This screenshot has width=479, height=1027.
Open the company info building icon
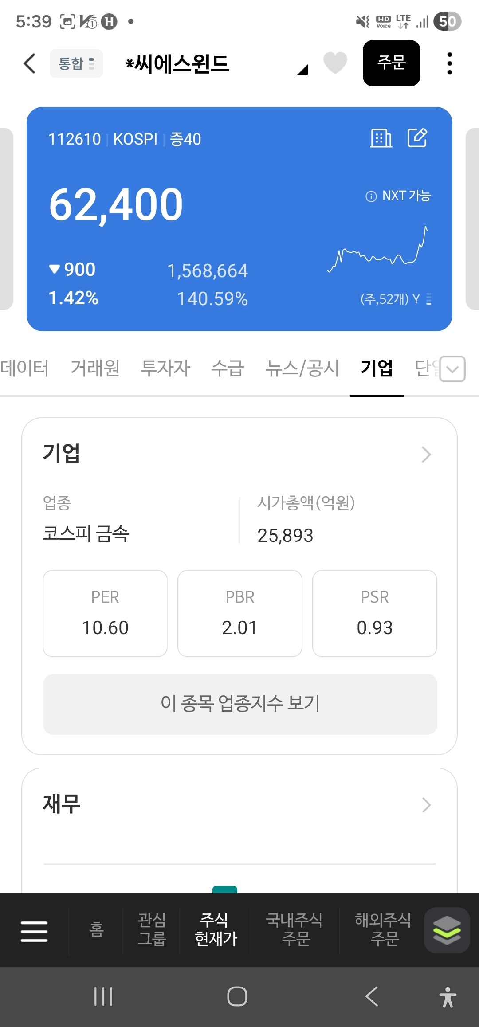pos(381,138)
